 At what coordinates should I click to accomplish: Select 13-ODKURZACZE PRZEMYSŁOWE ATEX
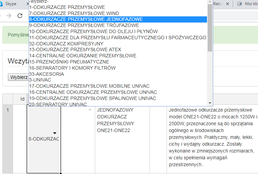pyautogui.click(x=118, y=50)
